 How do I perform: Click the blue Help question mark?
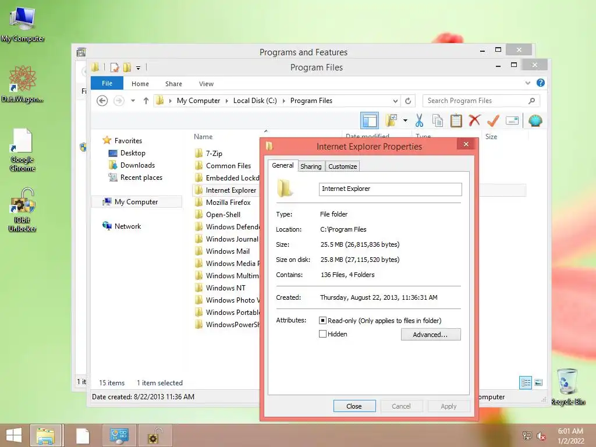[540, 83]
